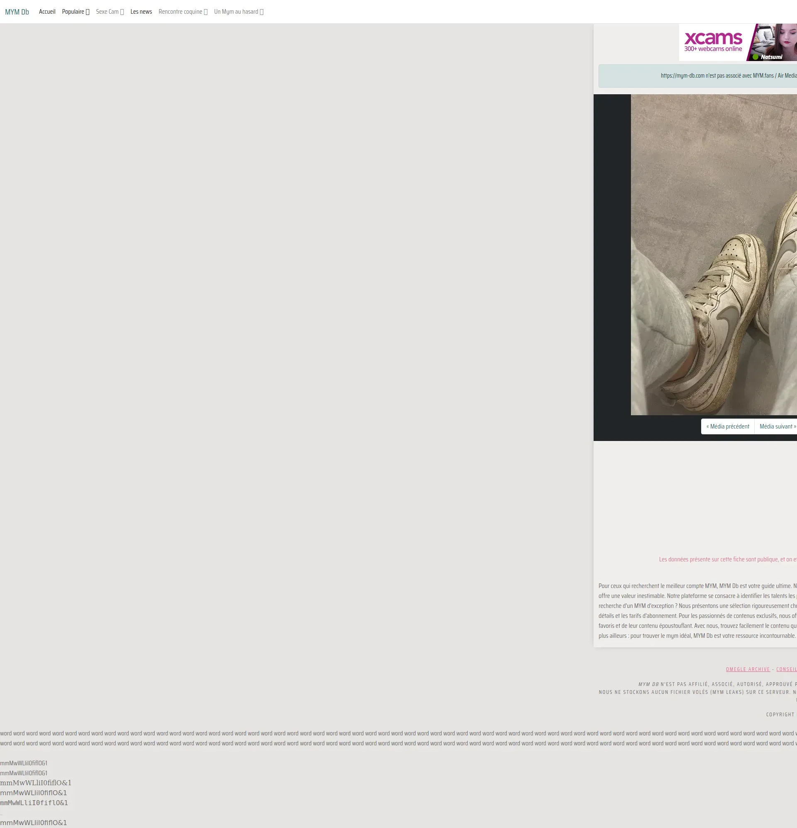The width and height of the screenshot is (797, 828).
Task: Click the MYM Db site logo
Action: [x=17, y=12]
